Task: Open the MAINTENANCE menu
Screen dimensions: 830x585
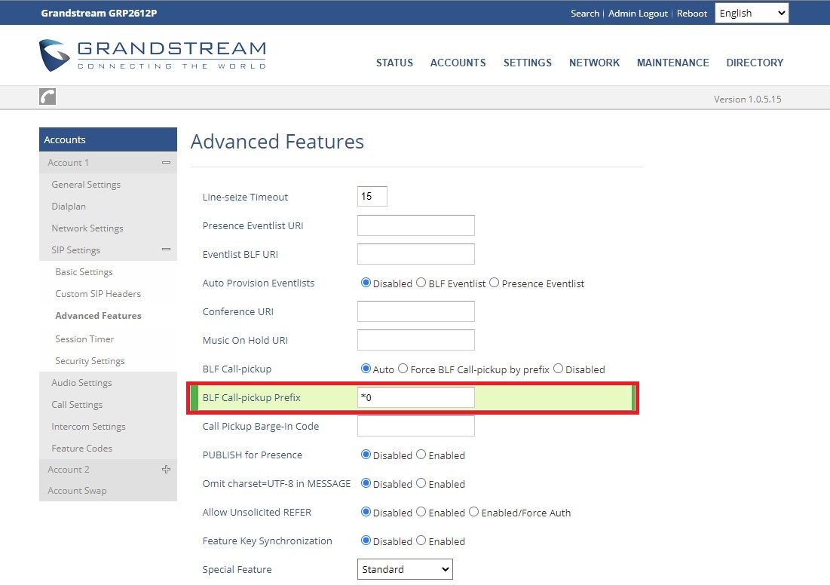Action: point(672,63)
